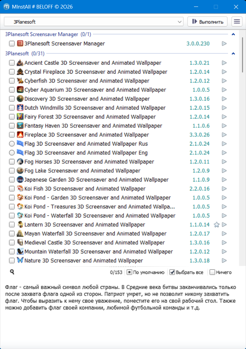Click the Discovery globe icon
The height and width of the screenshot is (349, 246).
(20, 99)
